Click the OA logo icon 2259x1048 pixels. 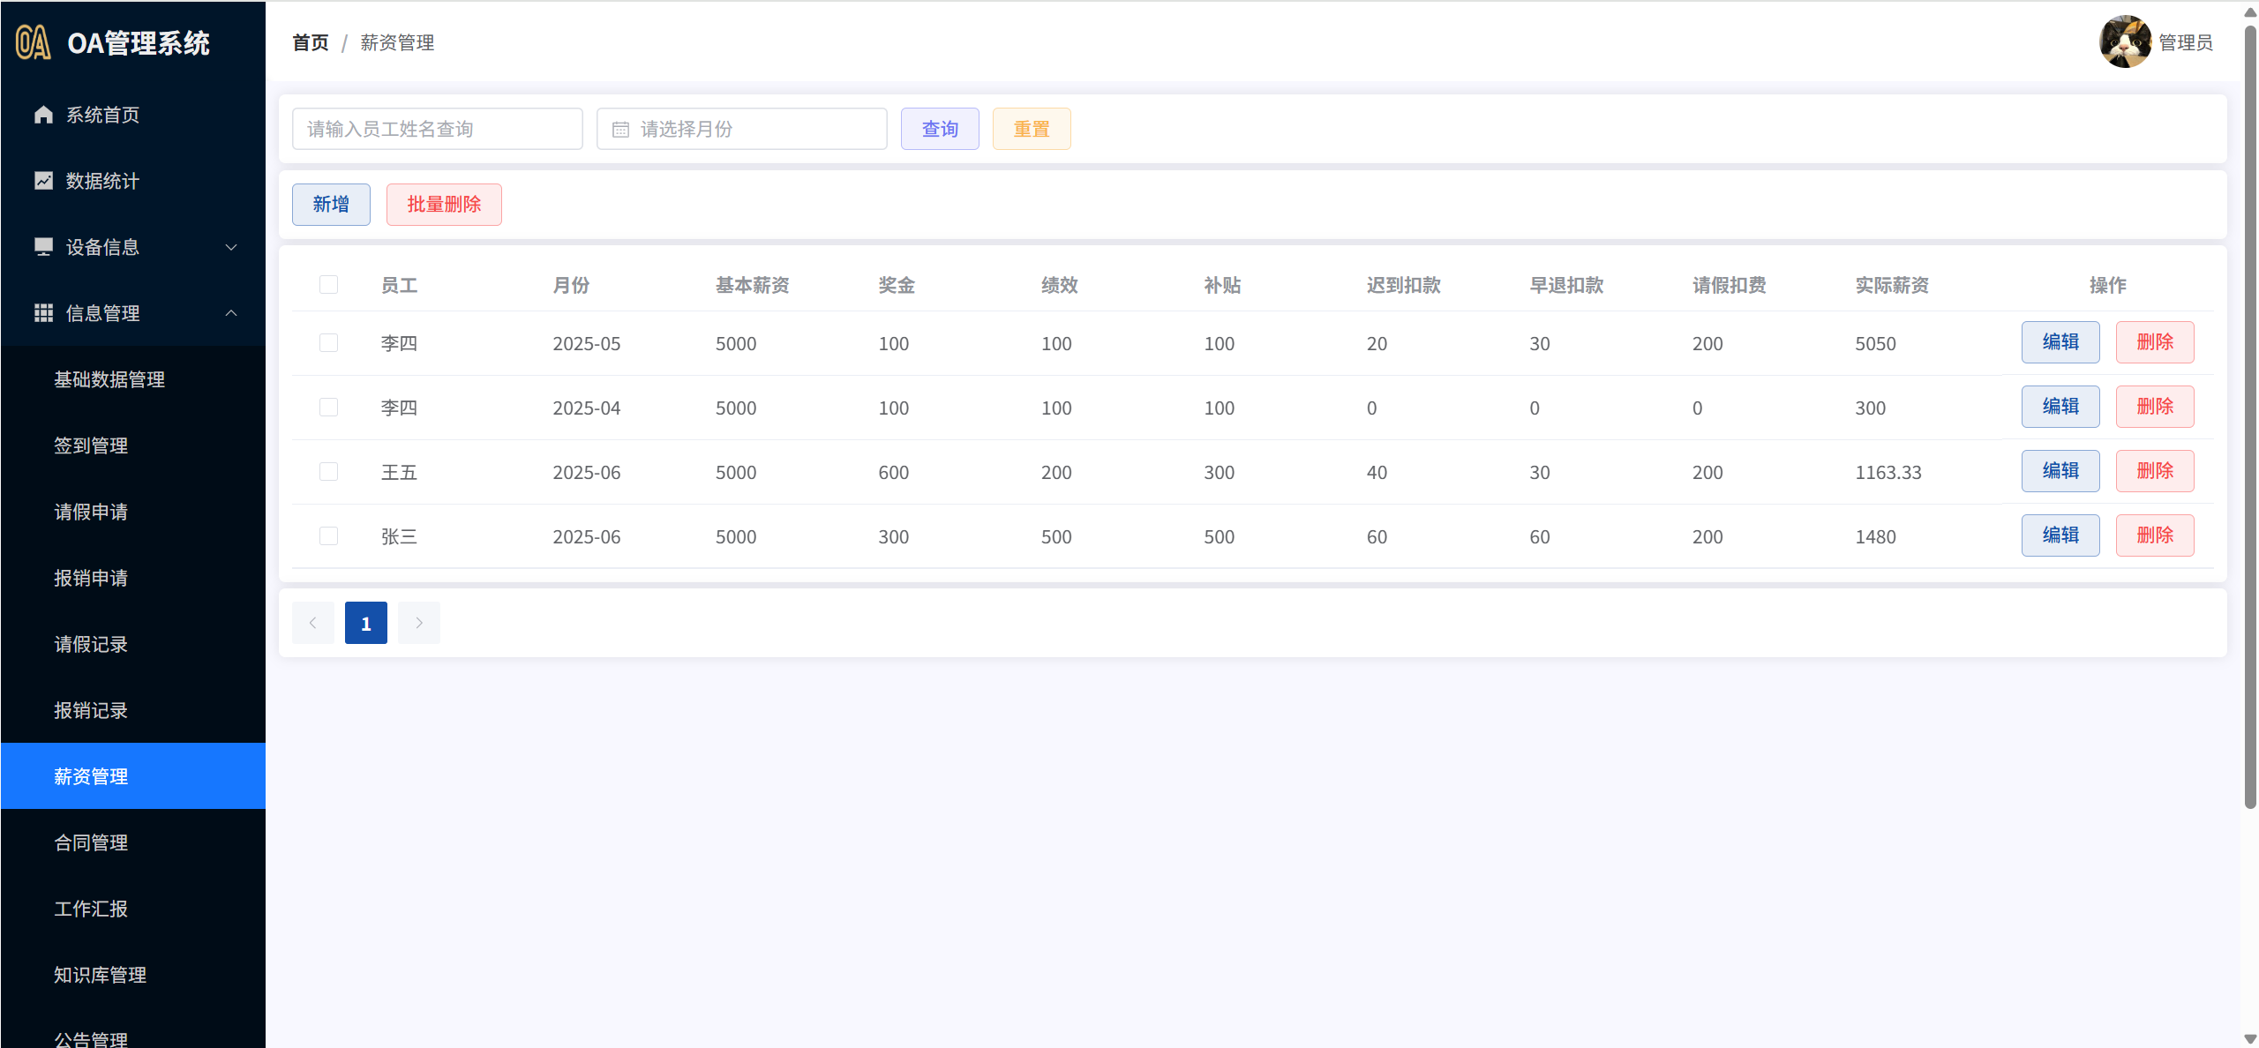coord(34,42)
